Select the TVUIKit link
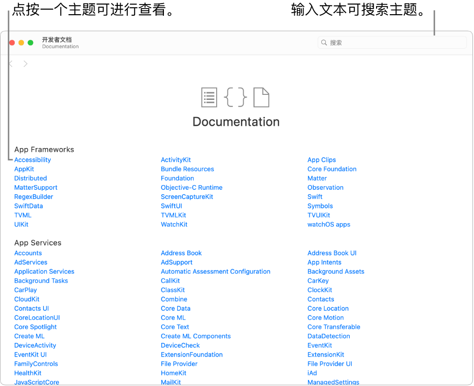Viewport: 474px width, 386px height. click(x=319, y=216)
